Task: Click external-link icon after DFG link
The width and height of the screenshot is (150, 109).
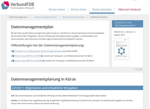Action: click(42, 56)
